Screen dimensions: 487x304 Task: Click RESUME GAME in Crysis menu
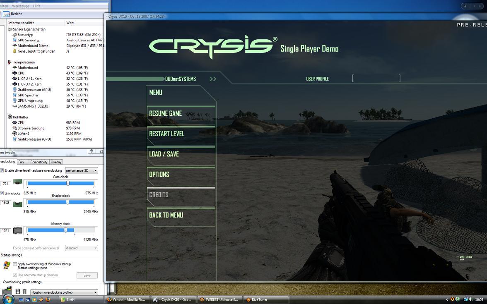(181, 115)
